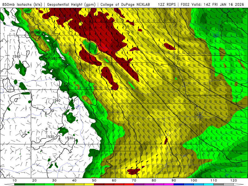248x186 pixels.
Task: Select the dark purple 70-75 kt swatch
Action: (x=139, y=184)
